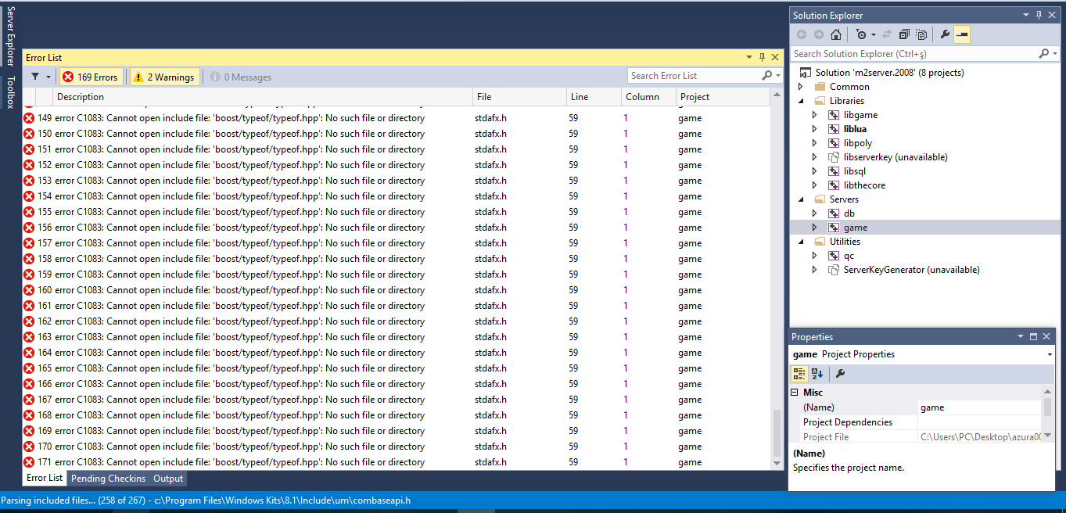Screen dimensions: 1066x513
Task: Click the red error icon on row 171
Action: pyautogui.click(x=29, y=462)
